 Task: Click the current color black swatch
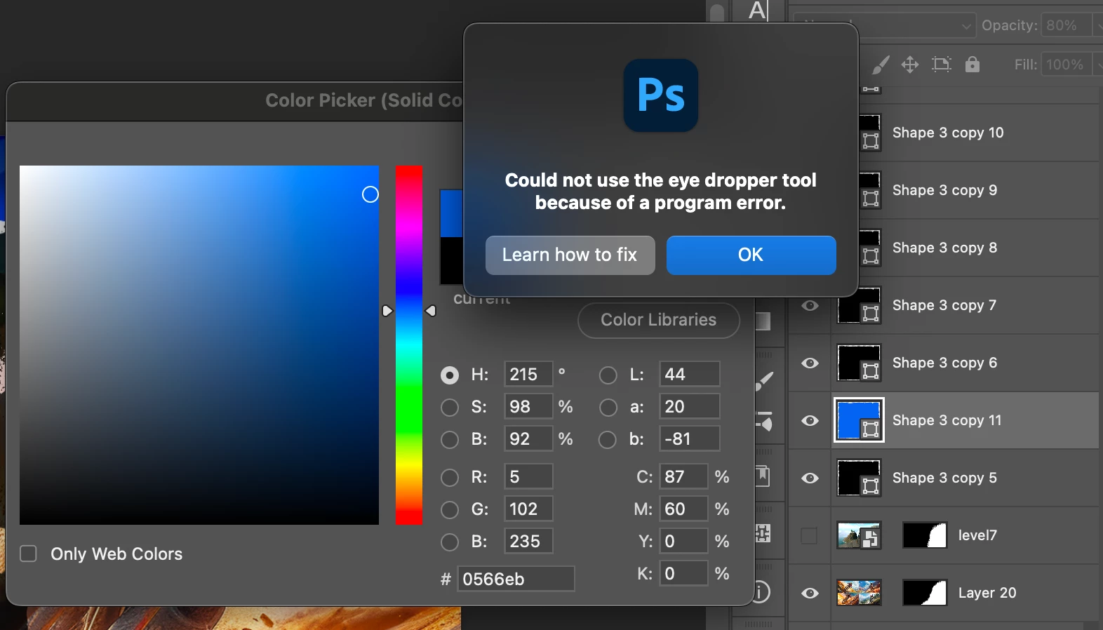pyautogui.click(x=451, y=260)
